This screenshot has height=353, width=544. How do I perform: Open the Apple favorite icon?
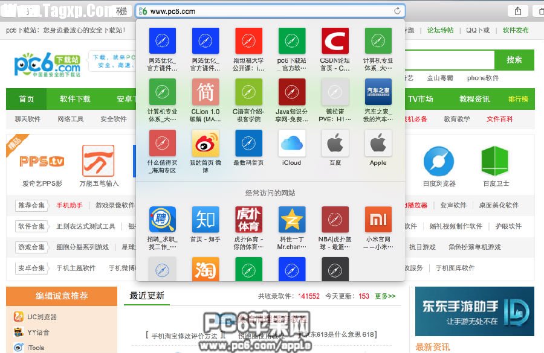click(378, 143)
